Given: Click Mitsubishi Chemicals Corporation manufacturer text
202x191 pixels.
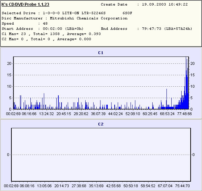Looking at the screenshot, I should pyautogui.click(x=89, y=18).
